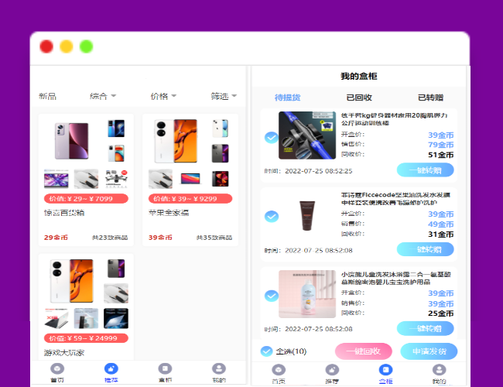Open 我的 icon in right panel nav
The image size is (503, 387).
point(440,370)
